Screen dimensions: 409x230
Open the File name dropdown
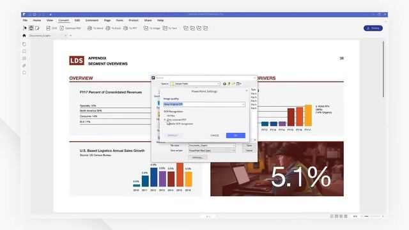coord(212,146)
